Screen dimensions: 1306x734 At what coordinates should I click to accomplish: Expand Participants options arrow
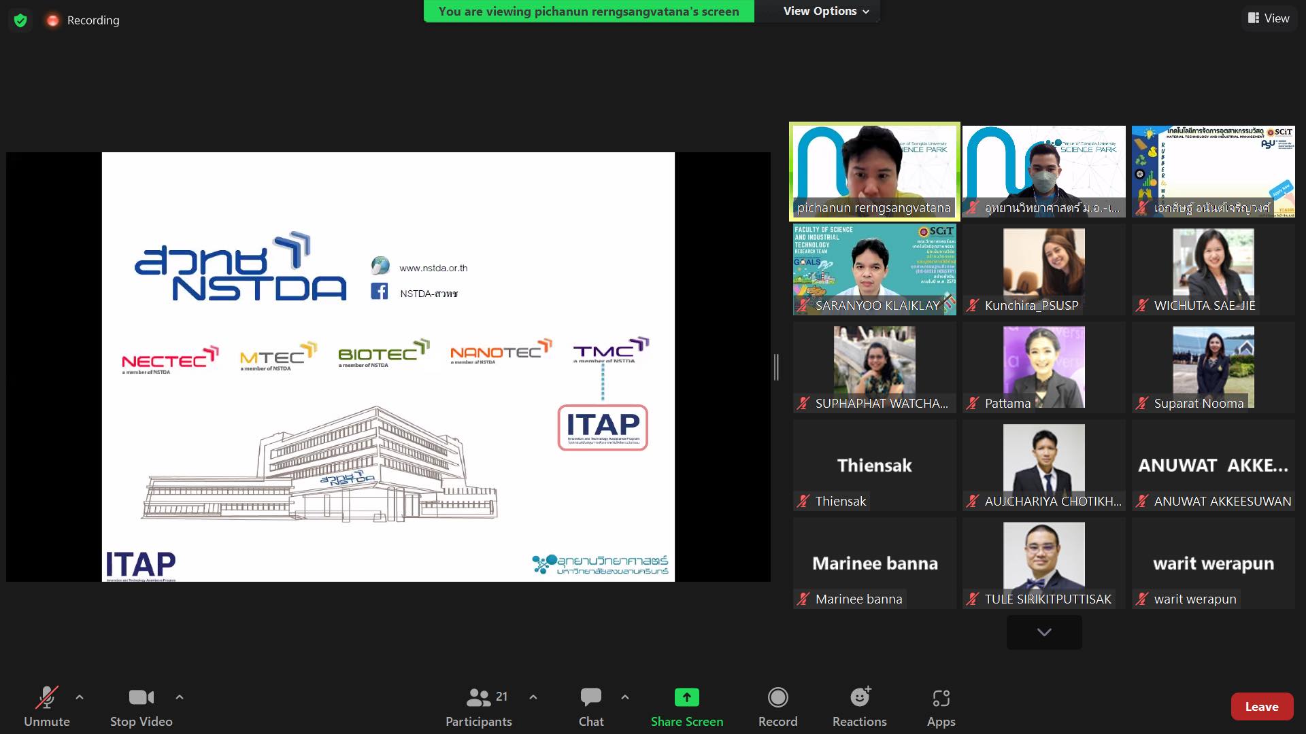[533, 697]
